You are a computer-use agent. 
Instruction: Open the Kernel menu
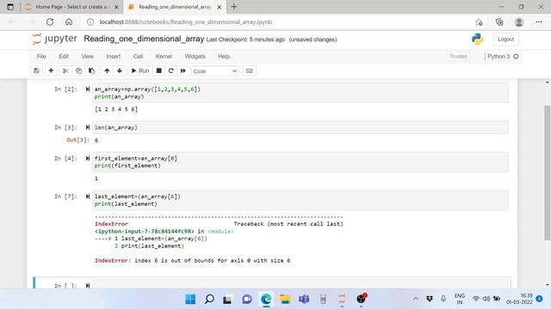click(x=164, y=57)
